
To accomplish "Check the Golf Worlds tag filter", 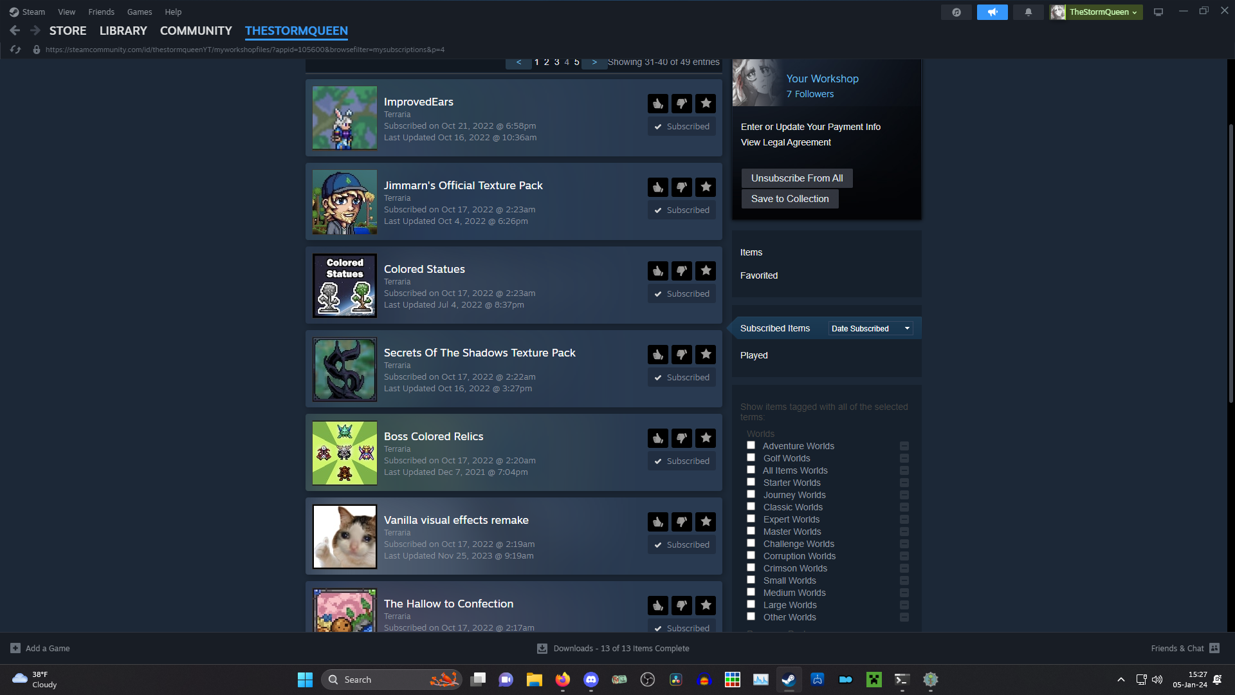I will pos(751,458).
